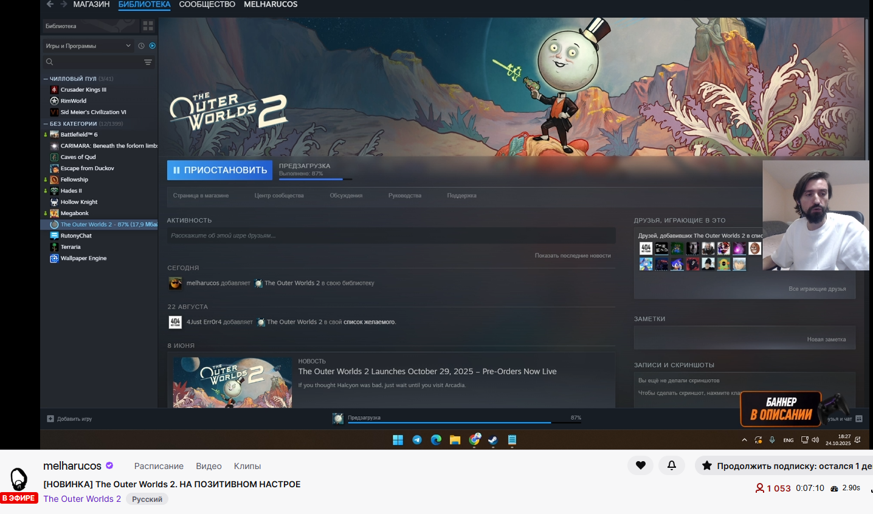Open the БИБЛИОТЕКА tab

144,4
